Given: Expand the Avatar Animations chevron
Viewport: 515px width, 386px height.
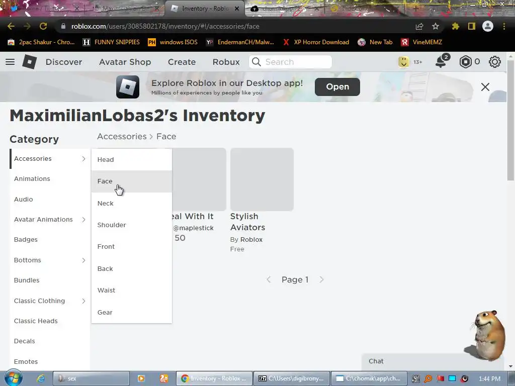Looking at the screenshot, I should coord(83,220).
